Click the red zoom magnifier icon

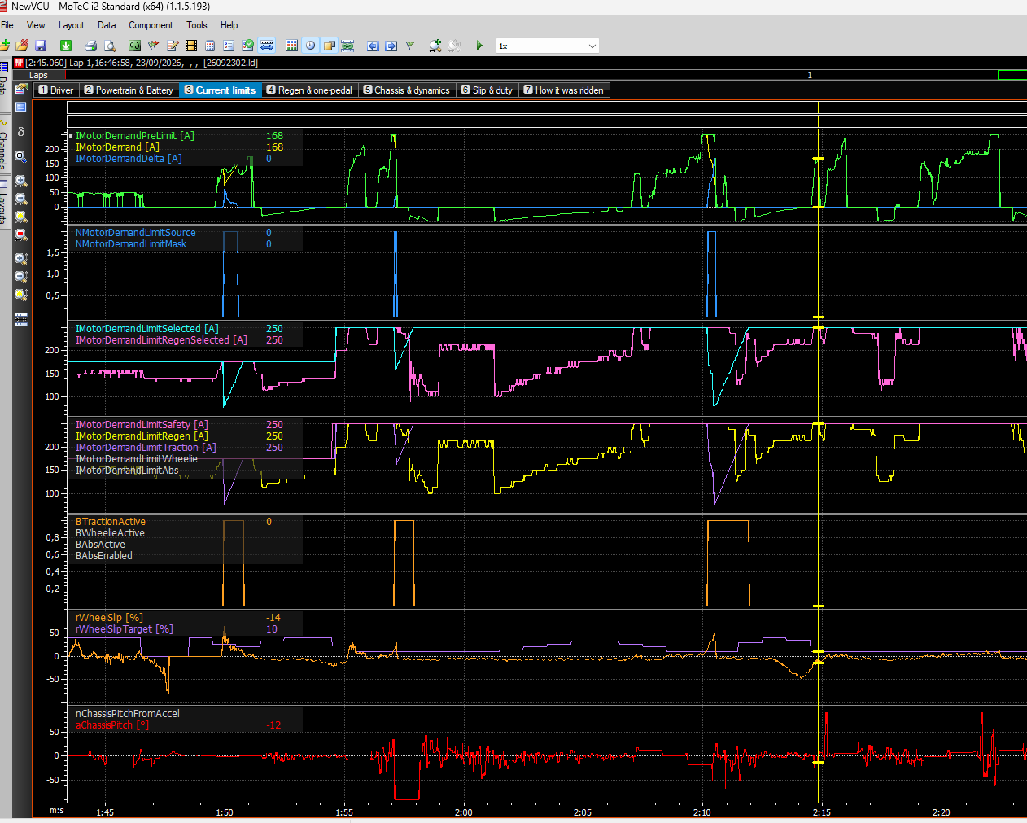pyautogui.click(x=21, y=234)
